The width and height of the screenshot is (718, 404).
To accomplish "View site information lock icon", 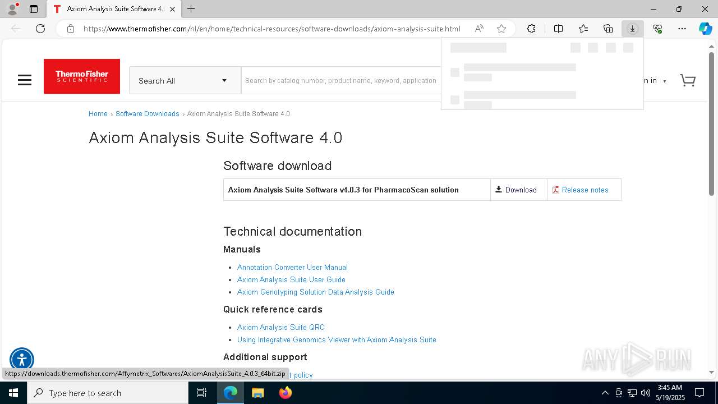I will coord(71,29).
